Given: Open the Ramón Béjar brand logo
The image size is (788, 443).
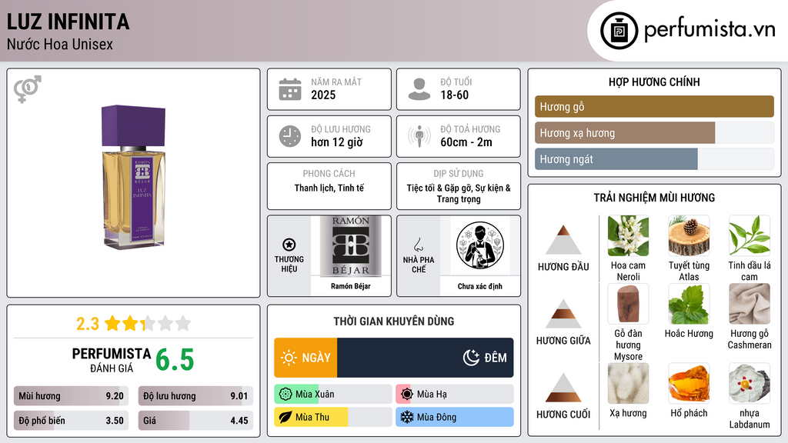Looking at the screenshot, I should coord(351,246).
